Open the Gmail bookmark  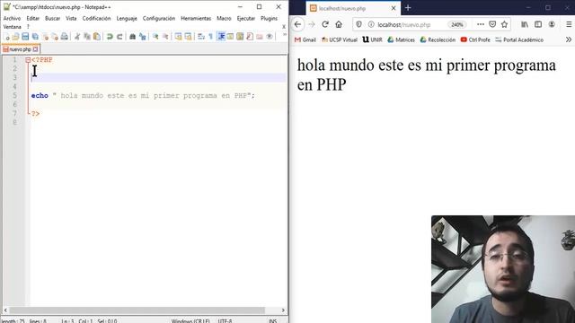(x=305, y=39)
